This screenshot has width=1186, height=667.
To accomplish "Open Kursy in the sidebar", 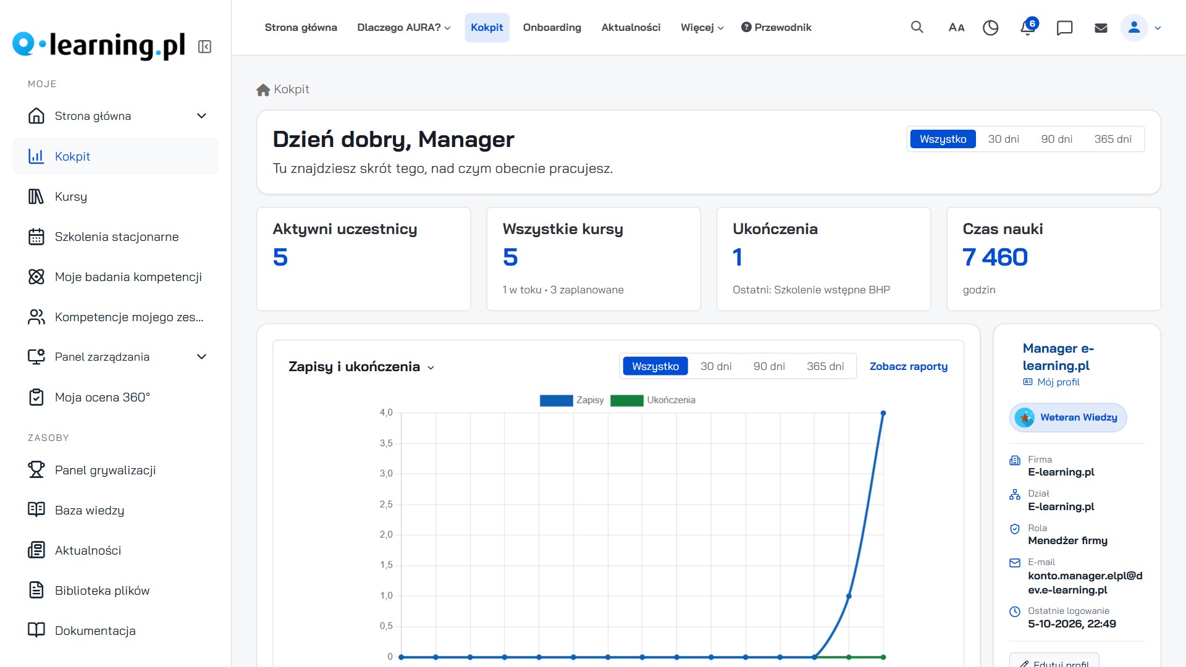I will click(x=116, y=196).
